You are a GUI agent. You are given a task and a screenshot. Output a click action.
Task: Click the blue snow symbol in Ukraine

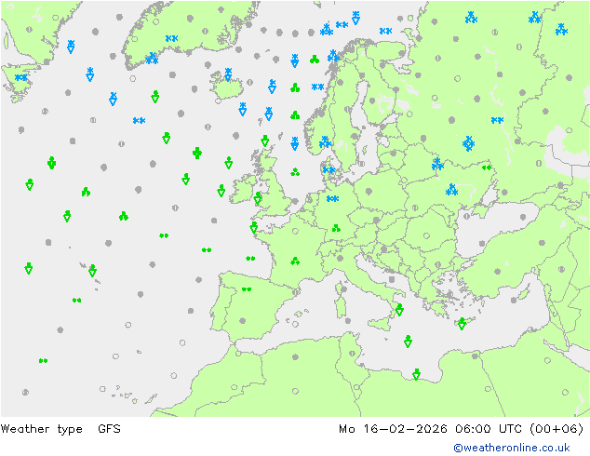451,190
